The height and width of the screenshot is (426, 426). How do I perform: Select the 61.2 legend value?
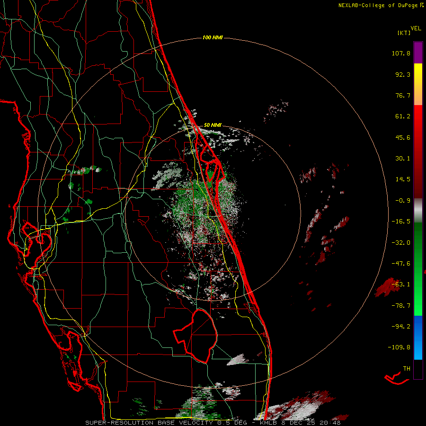point(403,116)
